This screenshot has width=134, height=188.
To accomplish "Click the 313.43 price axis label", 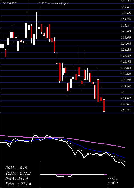I will (x=126, y=62).
